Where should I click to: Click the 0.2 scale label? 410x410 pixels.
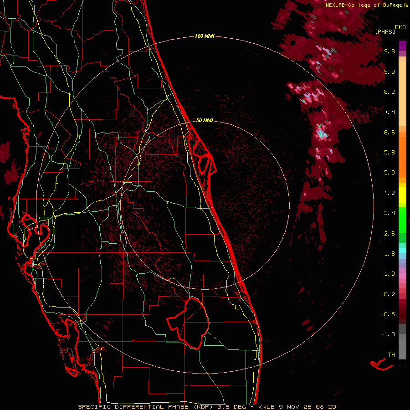tap(389, 294)
